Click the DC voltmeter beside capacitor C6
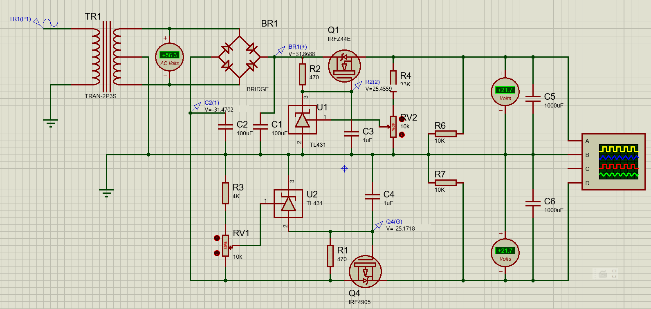The height and width of the screenshot is (309, 651). point(505,253)
